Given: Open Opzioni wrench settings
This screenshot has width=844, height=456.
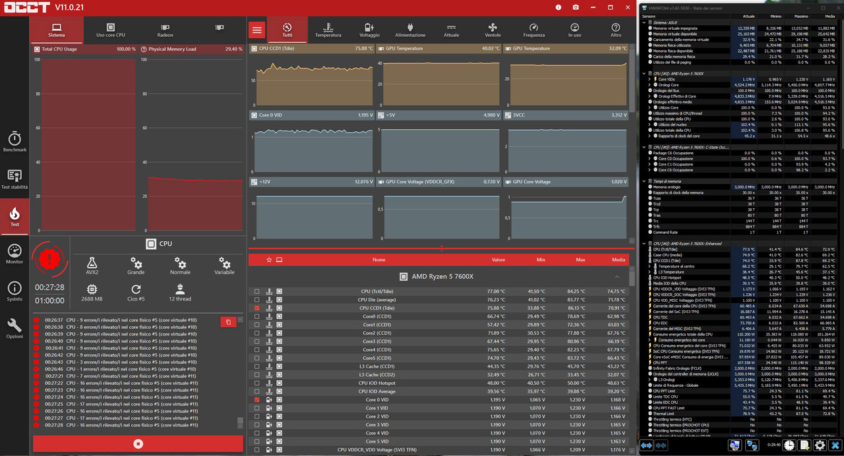Looking at the screenshot, I should coord(15,328).
